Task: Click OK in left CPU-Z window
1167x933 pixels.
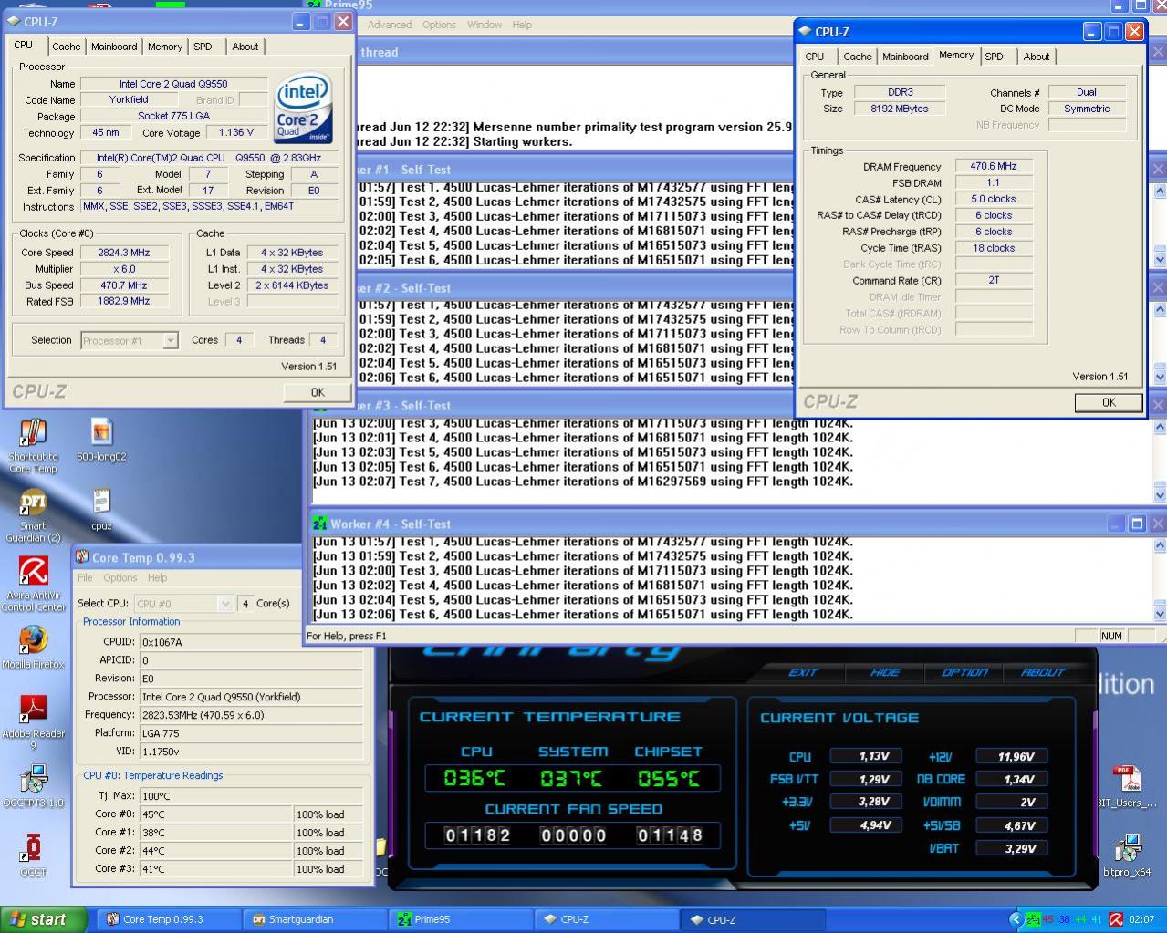Action: tap(317, 392)
